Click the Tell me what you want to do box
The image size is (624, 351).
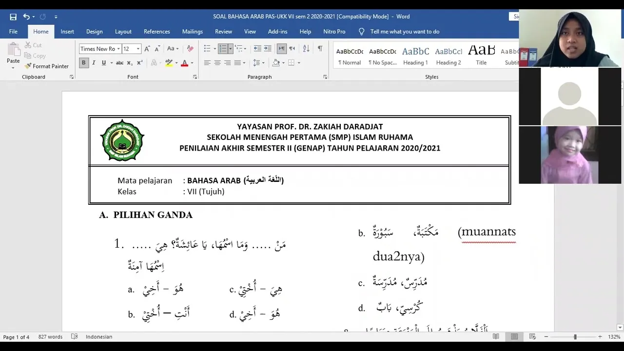click(x=405, y=31)
